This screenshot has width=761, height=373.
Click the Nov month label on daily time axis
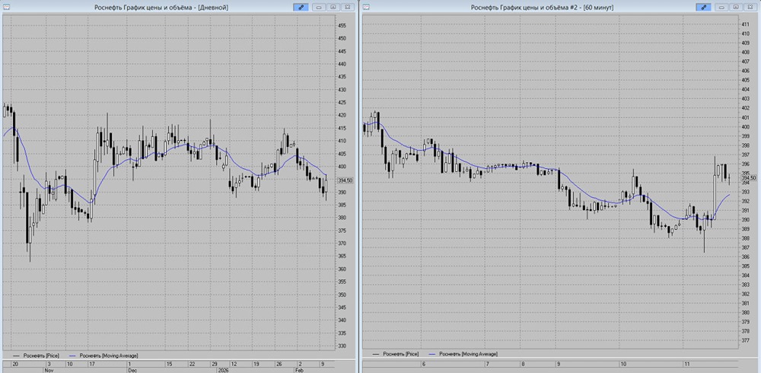point(48,370)
